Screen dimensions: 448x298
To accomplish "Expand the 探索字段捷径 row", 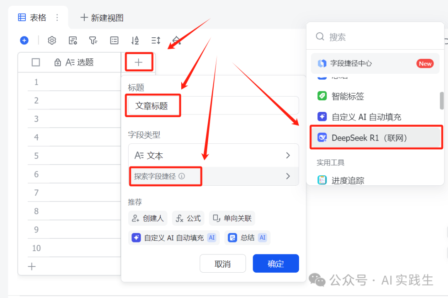I will pyautogui.click(x=214, y=176).
